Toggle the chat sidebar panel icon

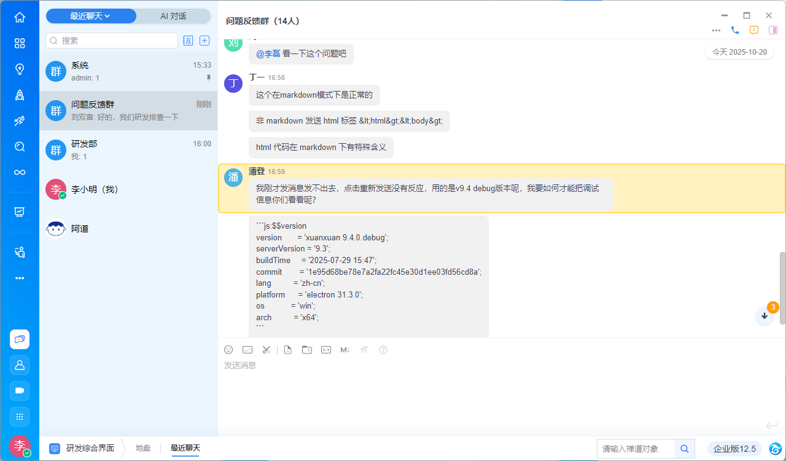click(x=773, y=30)
